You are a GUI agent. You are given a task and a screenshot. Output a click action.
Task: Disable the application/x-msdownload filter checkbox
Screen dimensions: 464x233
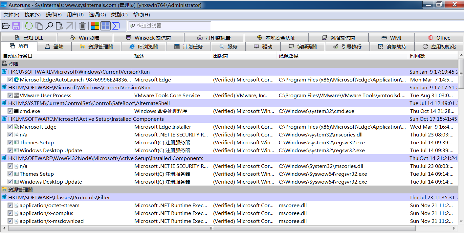click(x=10, y=221)
